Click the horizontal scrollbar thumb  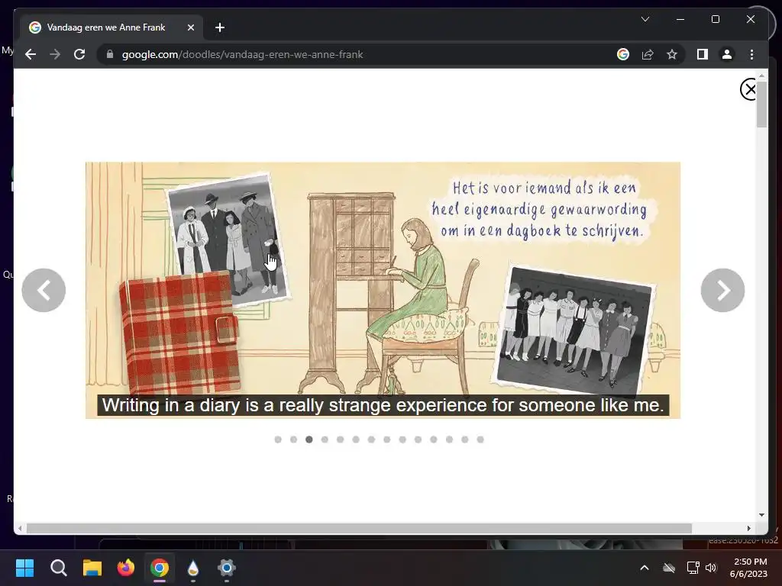(359, 528)
